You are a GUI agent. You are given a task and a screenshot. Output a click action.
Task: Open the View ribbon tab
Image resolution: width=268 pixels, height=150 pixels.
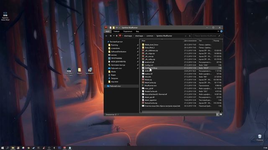point(137,32)
